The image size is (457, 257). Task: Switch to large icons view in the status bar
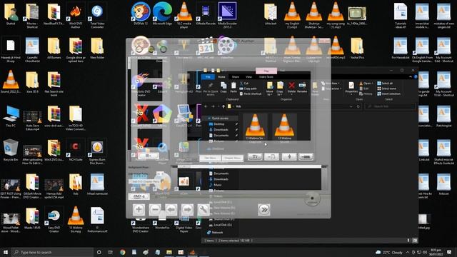pyautogui.click(x=415, y=241)
